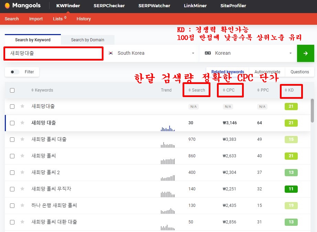Open trend chart for 새희망 대출
This screenshot has height=232, width=317.
coord(168,128)
